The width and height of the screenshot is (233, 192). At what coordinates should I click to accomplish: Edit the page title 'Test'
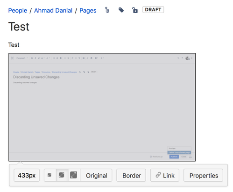19,27
